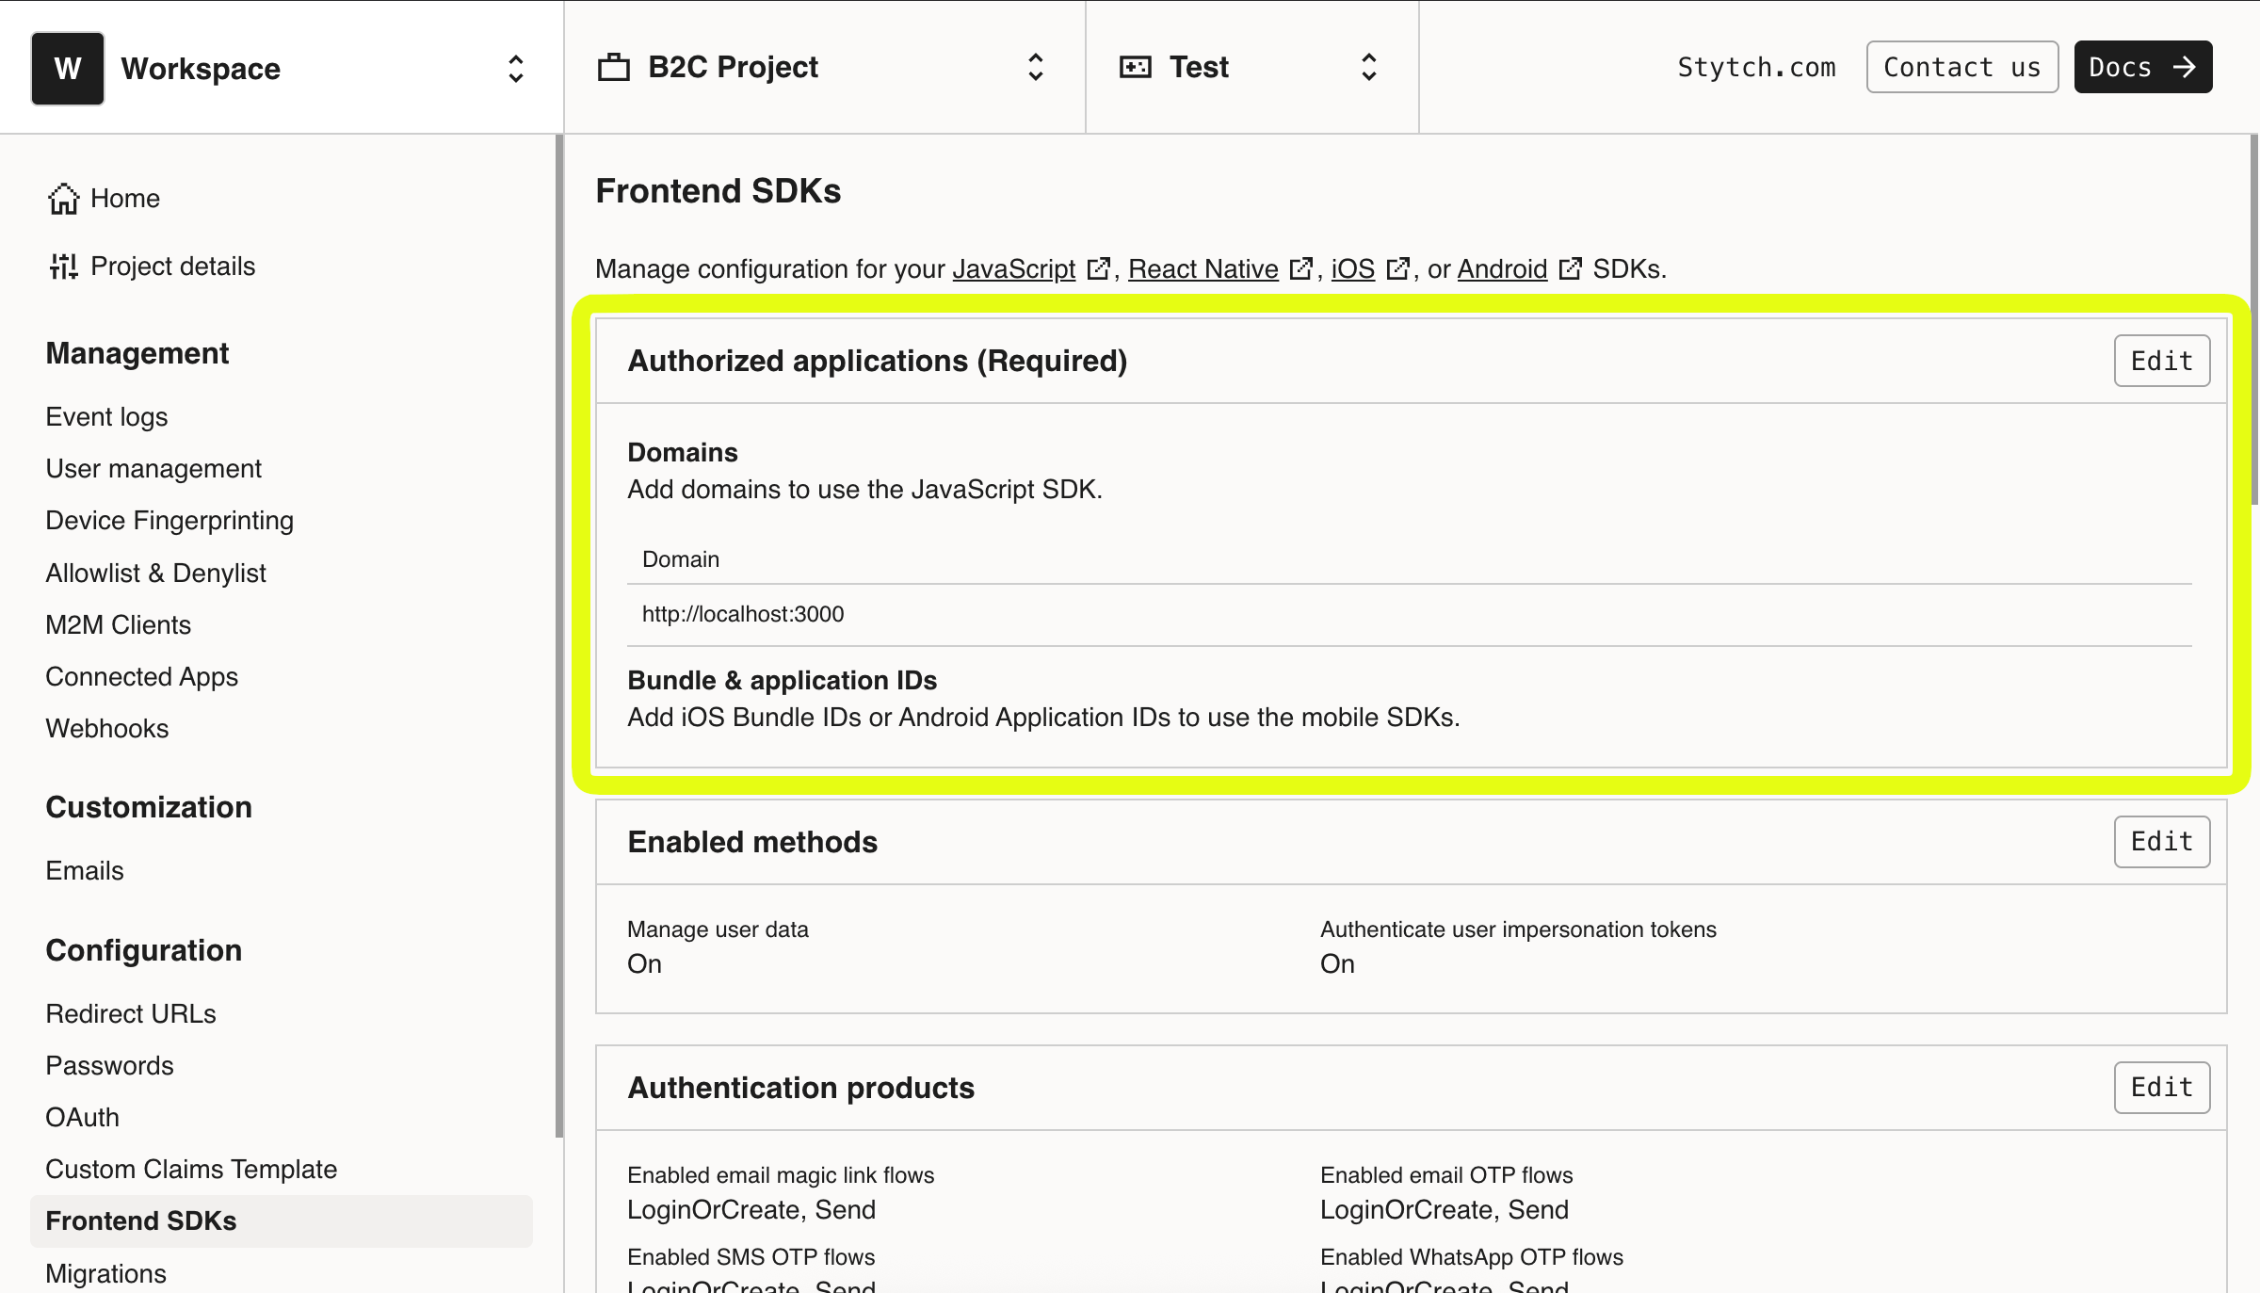2260x1293 pixels.
Task: Click Authenticate user impersonation tokens On value
Action: [1337, 963]
